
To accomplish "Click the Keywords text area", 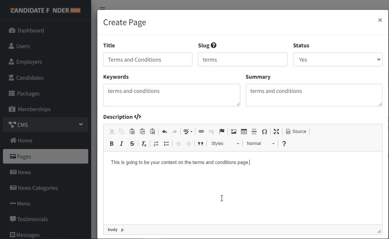I will point(171,95).
